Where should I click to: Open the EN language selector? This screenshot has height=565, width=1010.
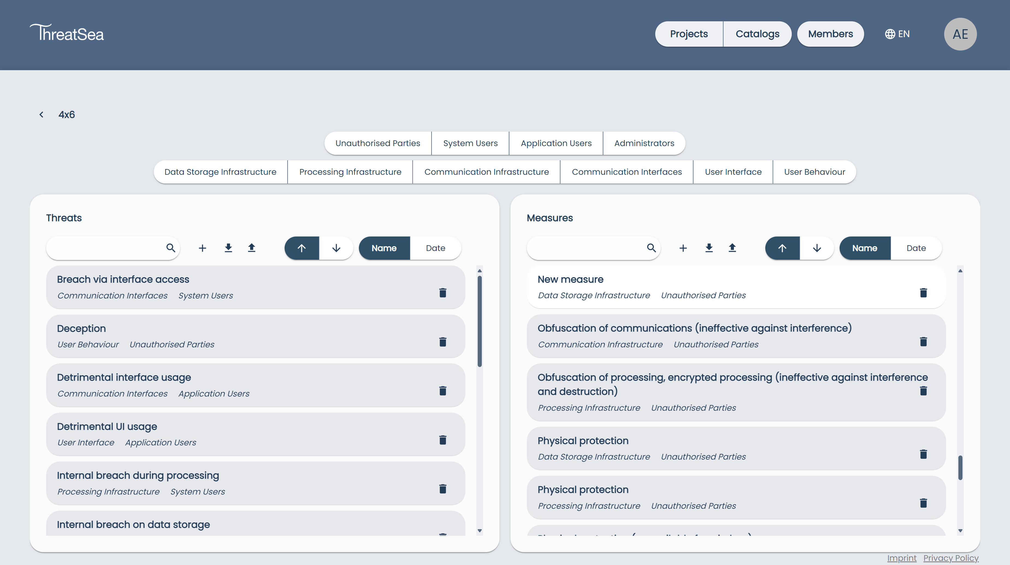point(897,34)
